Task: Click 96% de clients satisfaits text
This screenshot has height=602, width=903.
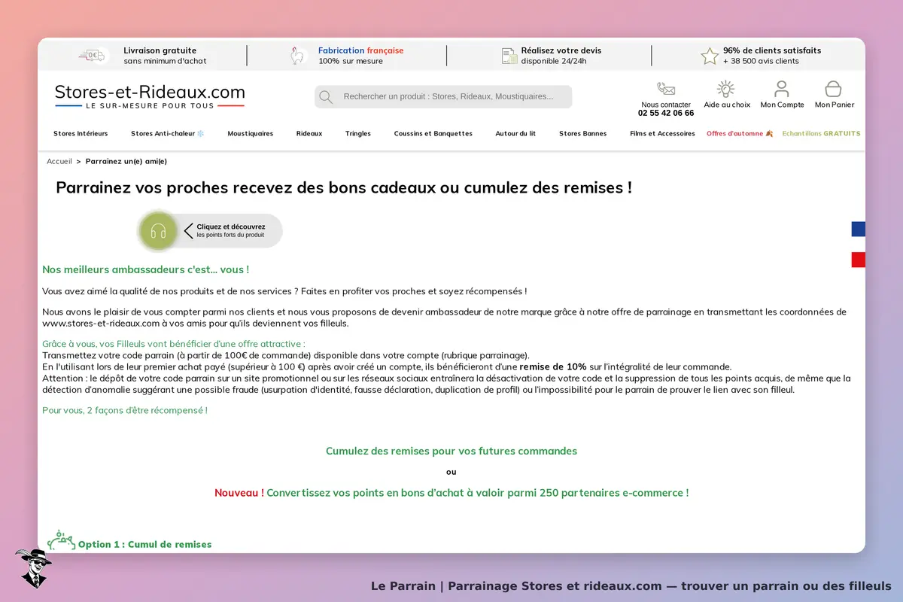Action: click(772, 50)
